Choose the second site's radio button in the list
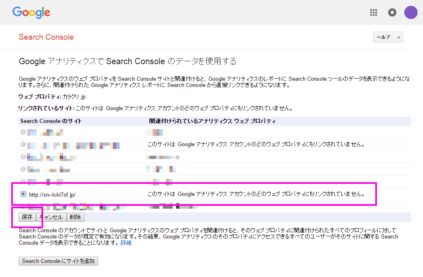423x277 pixels. [23, 144]
